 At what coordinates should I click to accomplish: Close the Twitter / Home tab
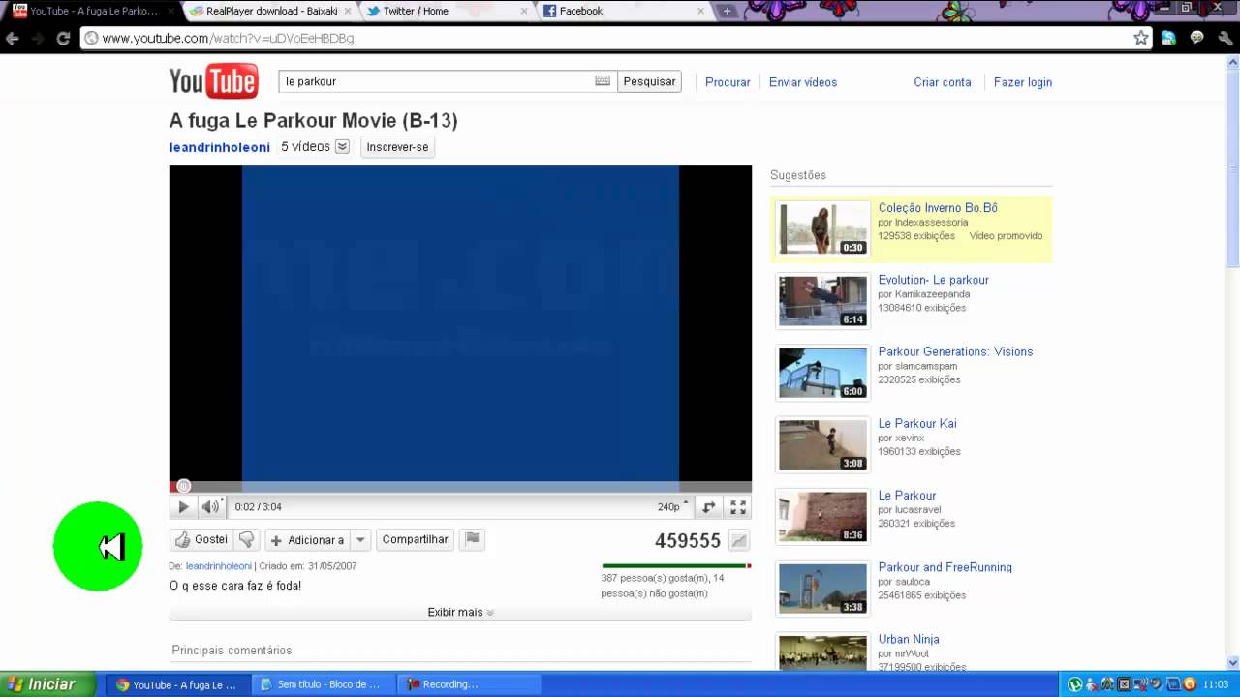(524, 11)
